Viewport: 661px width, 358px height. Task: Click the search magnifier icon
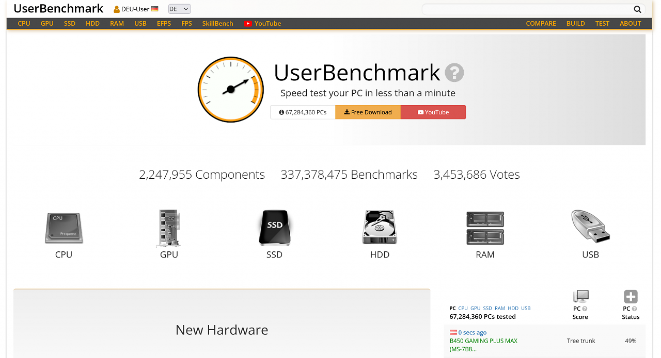pyautogui.click(x=637, y=9)
